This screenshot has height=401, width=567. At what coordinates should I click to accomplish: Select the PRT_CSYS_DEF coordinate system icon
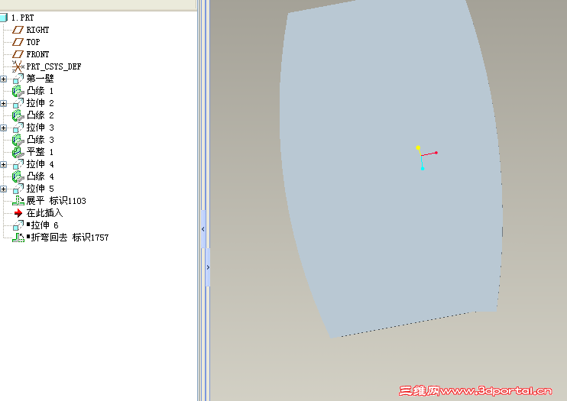[18, 66]
